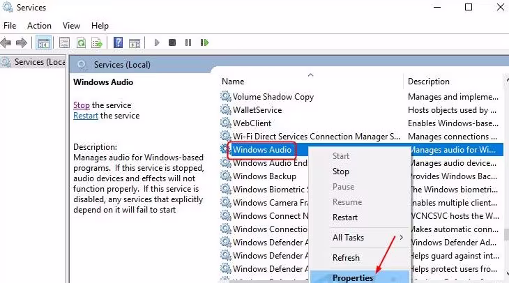Maximize the Services window
The width and height of the screenshot is (509, 283).
[469, 7]
